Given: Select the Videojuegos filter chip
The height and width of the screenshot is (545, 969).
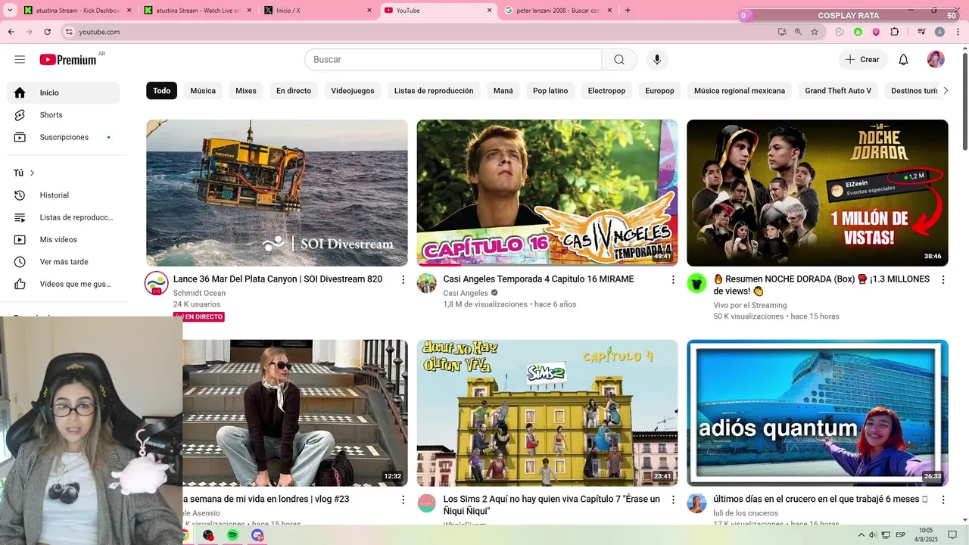Looking at the screenshot, I should pos(353,91).
